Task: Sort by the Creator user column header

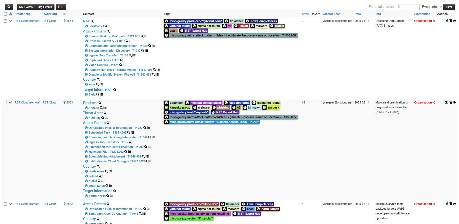Action: pos(331,14)
